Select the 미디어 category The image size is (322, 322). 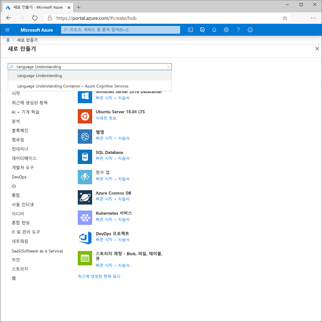18,214
